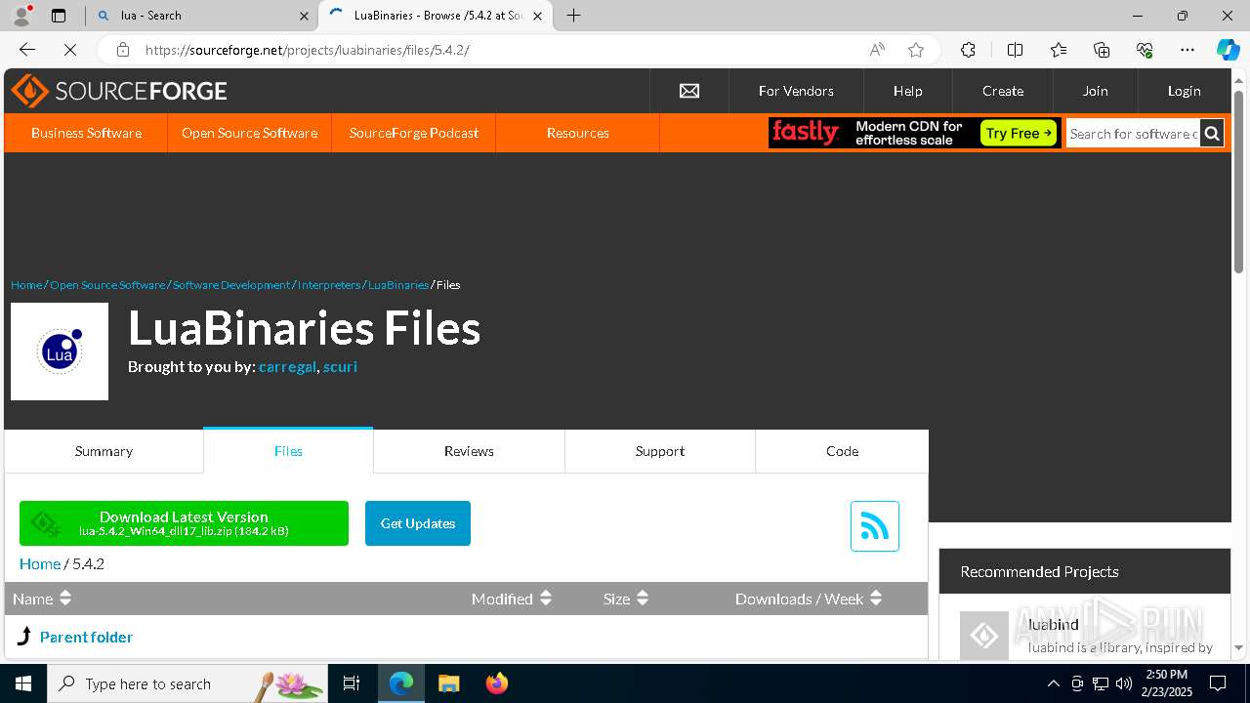Open Favorites list icon
Viewport: 1250px width, 703px height.
[1059, 50]
